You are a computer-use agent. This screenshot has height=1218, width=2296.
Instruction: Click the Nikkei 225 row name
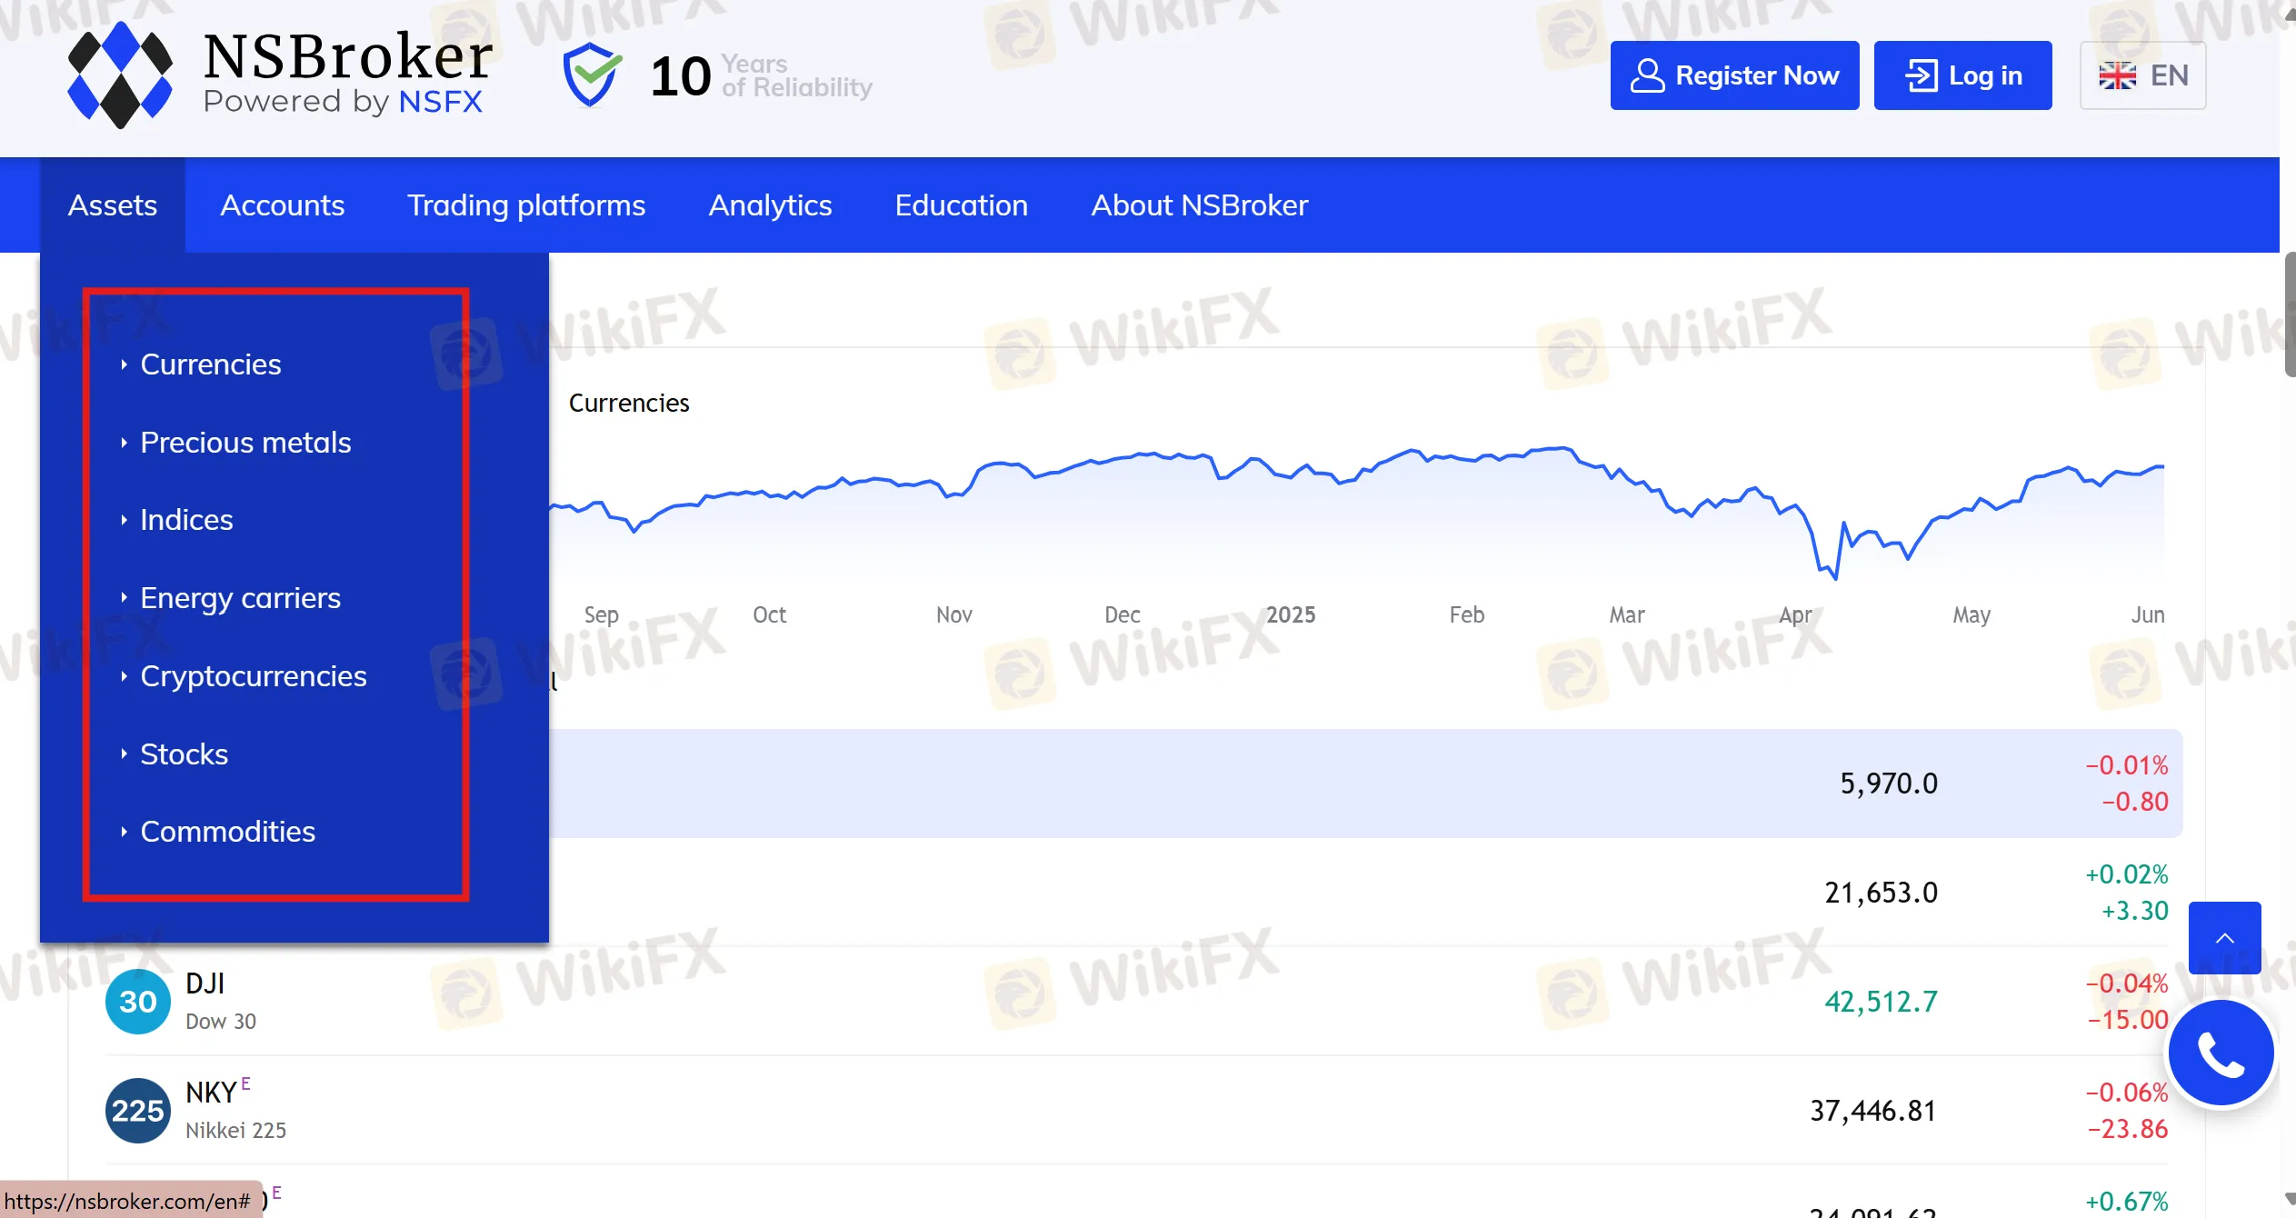[235, 1131]
